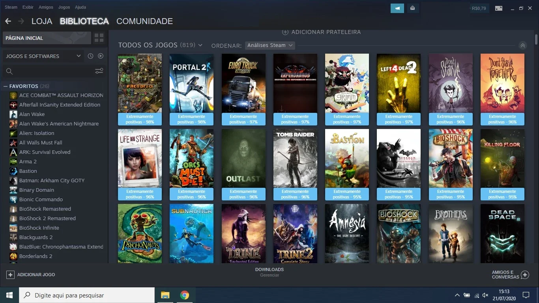Image resolution: width=539 pixels, height=303 pixels.
Task: Open advanced filter sliders icon
Action: coord(99,71)
